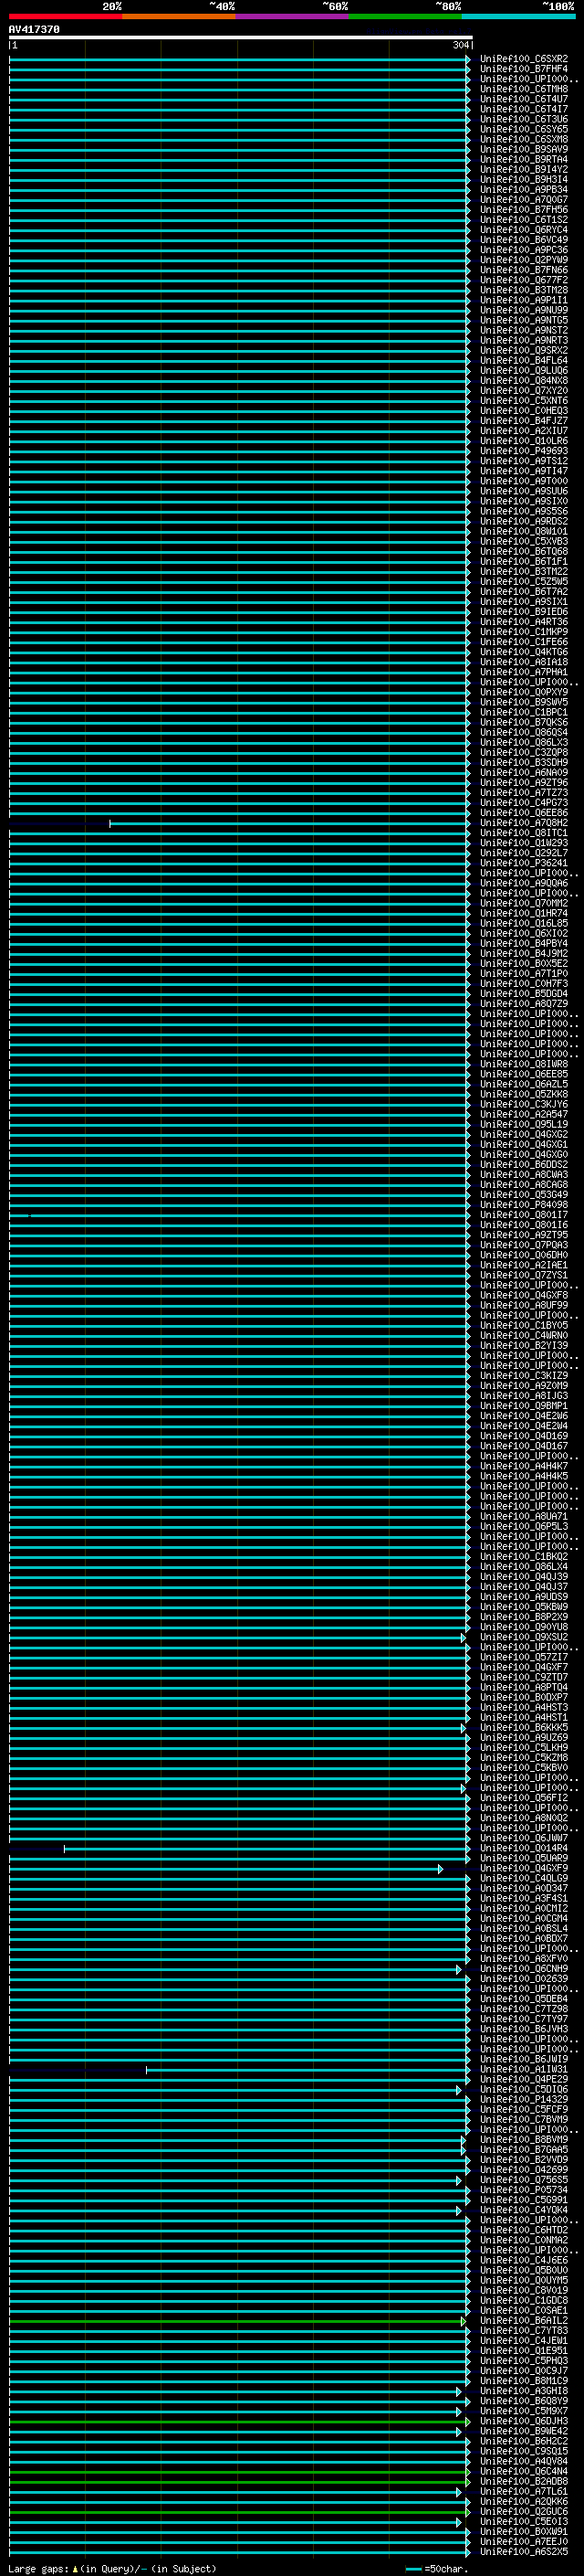Select the UniRef100_Q95L19 label
This screenshot has height=2576, width=584.
pos(524,1124)
